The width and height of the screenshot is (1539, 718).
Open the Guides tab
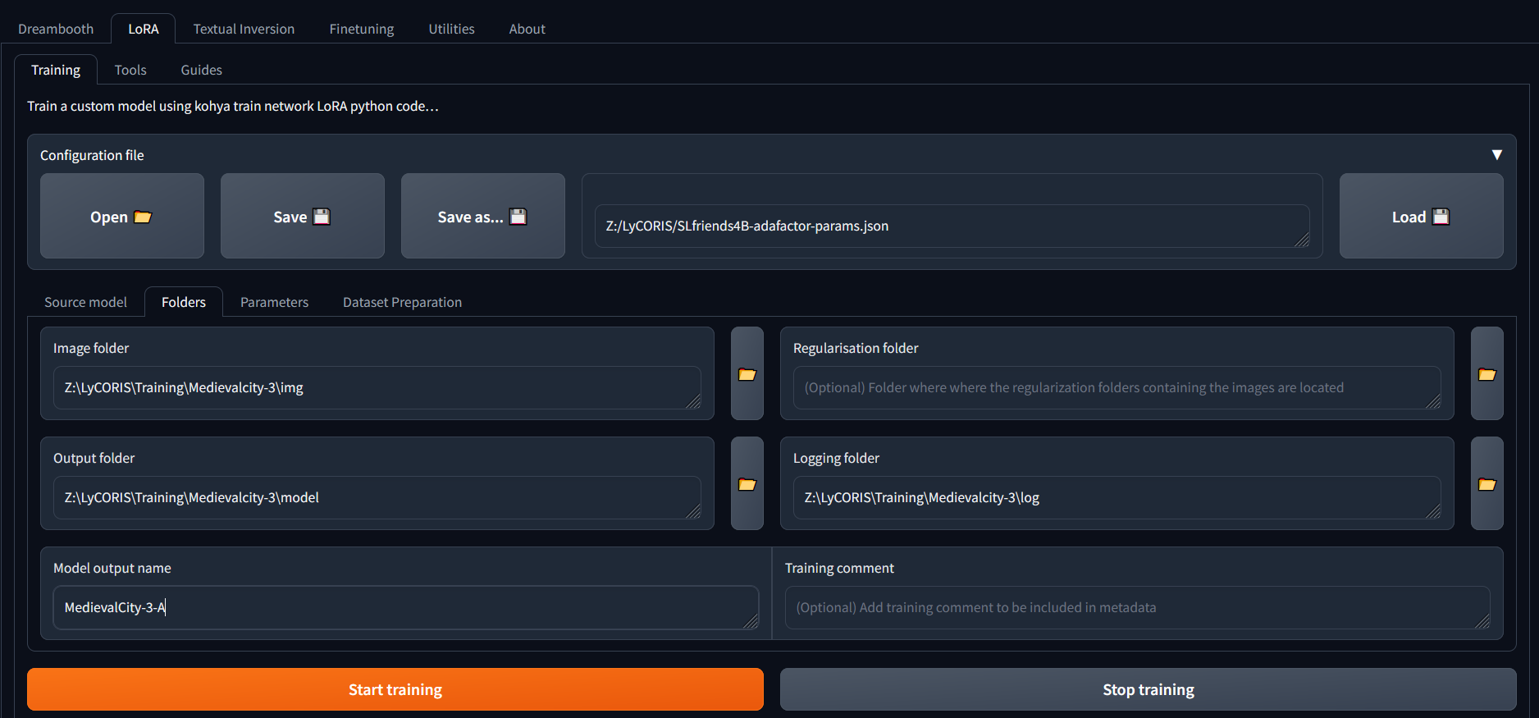(201, 70)
